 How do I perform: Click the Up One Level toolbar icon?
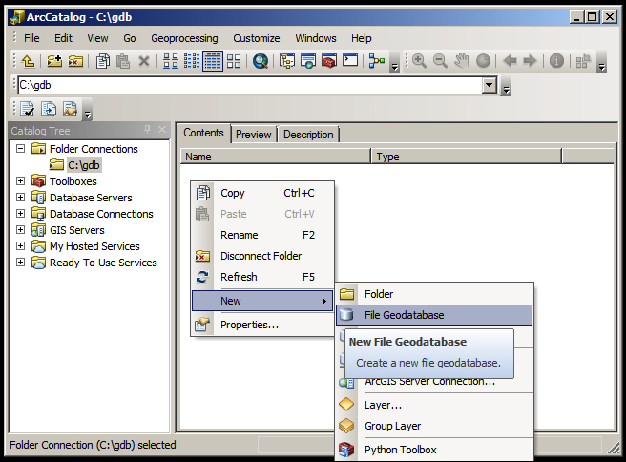28,61
